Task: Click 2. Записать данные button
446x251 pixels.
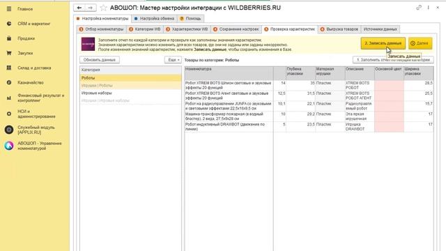Action: tap(383, 43)
